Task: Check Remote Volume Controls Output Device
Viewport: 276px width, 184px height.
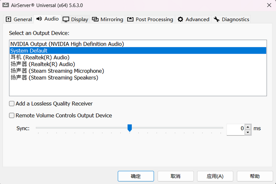Action: (x=11, y=116)
